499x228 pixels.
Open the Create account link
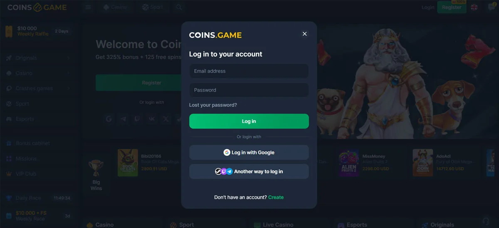276,197
